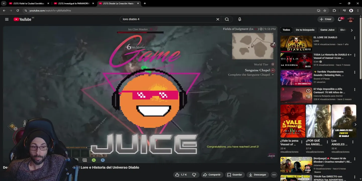Select the De tu búsqueda chip

[305, 30]
